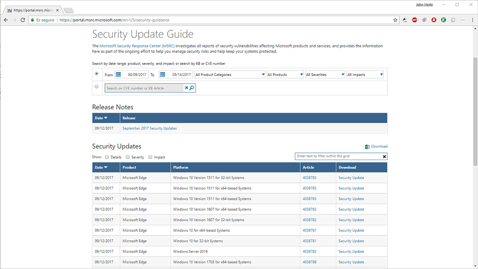This screenshot has width=478, height=269.
Task: Sort Release Notes by Date column
Action: point(106,118)
